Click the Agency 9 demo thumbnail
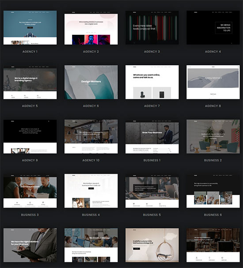 pyautogui.click(x=30, y=136)
